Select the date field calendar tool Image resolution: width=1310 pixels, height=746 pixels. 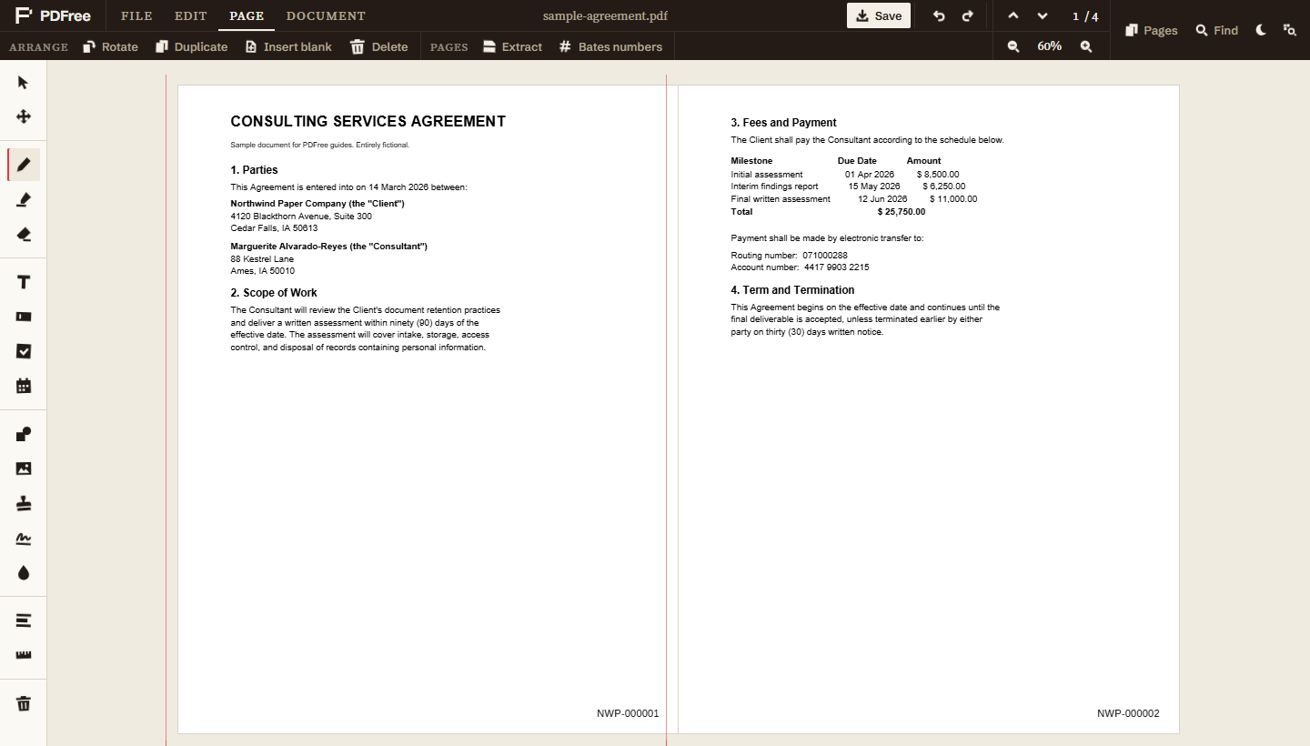tap(24, 386)
